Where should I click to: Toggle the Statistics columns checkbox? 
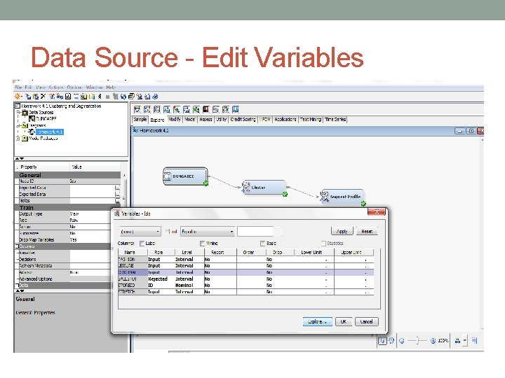tap(323, 244)
